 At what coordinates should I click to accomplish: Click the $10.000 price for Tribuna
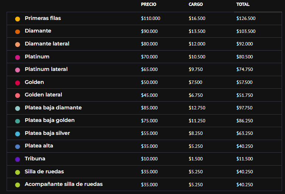point(149,159)
